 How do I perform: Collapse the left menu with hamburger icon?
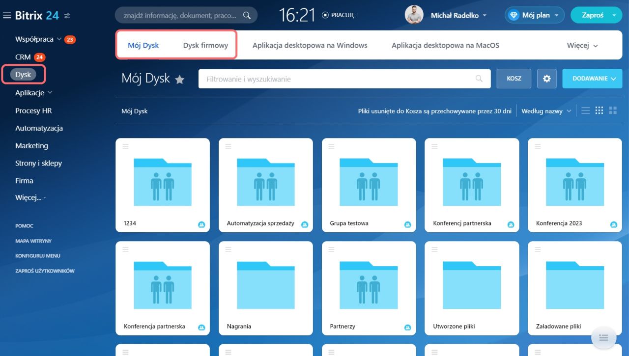pyautogui.click(x=7, y=16)
